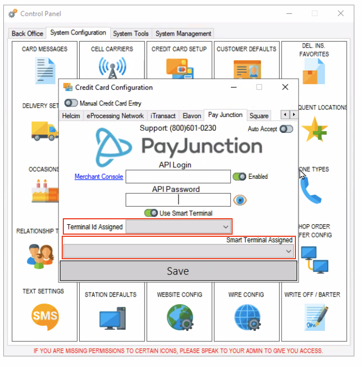This screenshot has width=362, height=367.
Task: Open Occasions birthday cake icon
Action: 45,191
